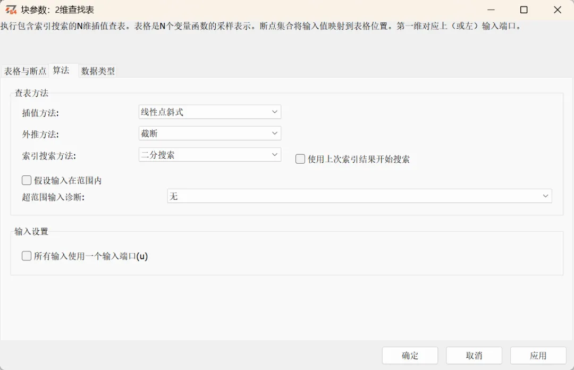574x370 pixels.
Task: Toggle 所有输入使用一个输入端口(u)
Action: tap(26, 256)
